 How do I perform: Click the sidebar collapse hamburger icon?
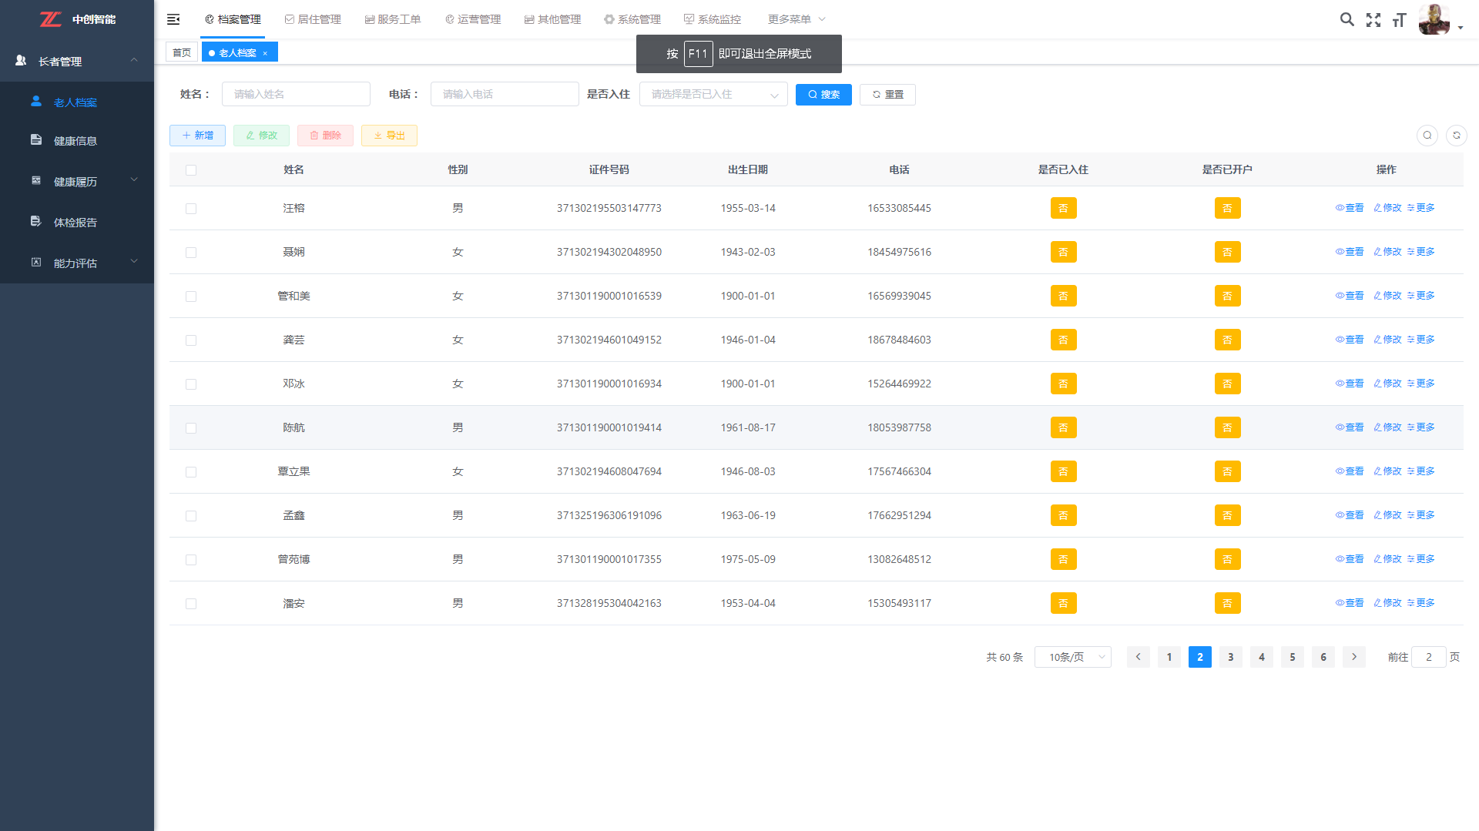(173, 19)
